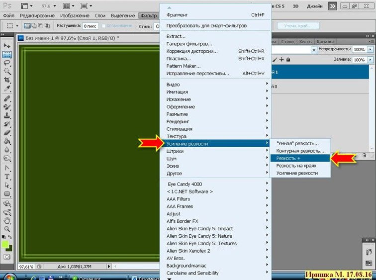Select the Zoom magnifier tool

[7, 229]
